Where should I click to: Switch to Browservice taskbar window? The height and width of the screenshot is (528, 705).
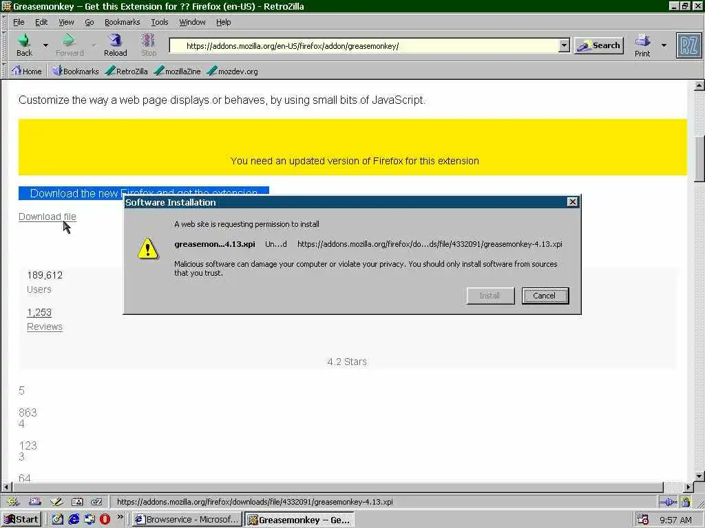(187, 520)
